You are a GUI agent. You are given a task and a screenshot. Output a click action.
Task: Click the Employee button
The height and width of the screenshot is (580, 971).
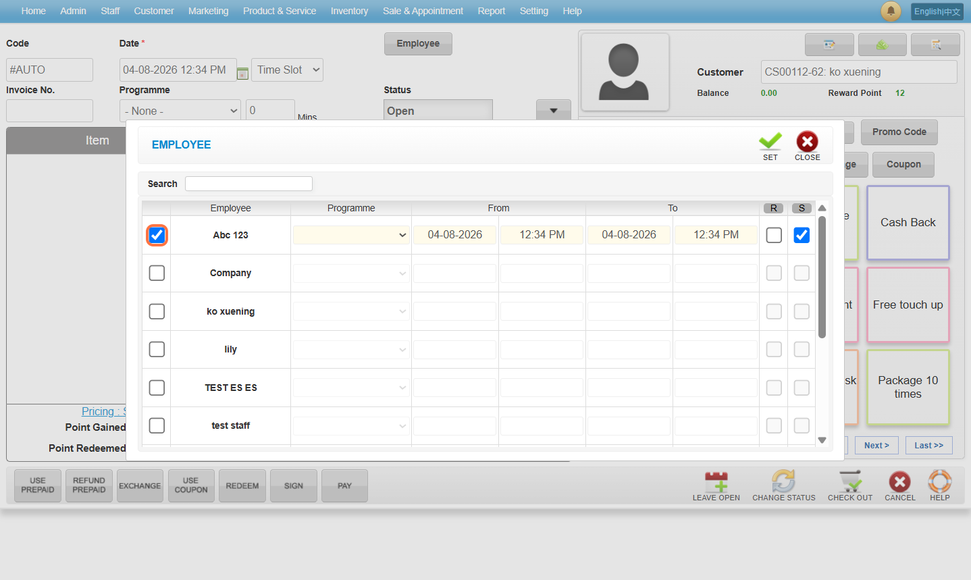[418, 44]
